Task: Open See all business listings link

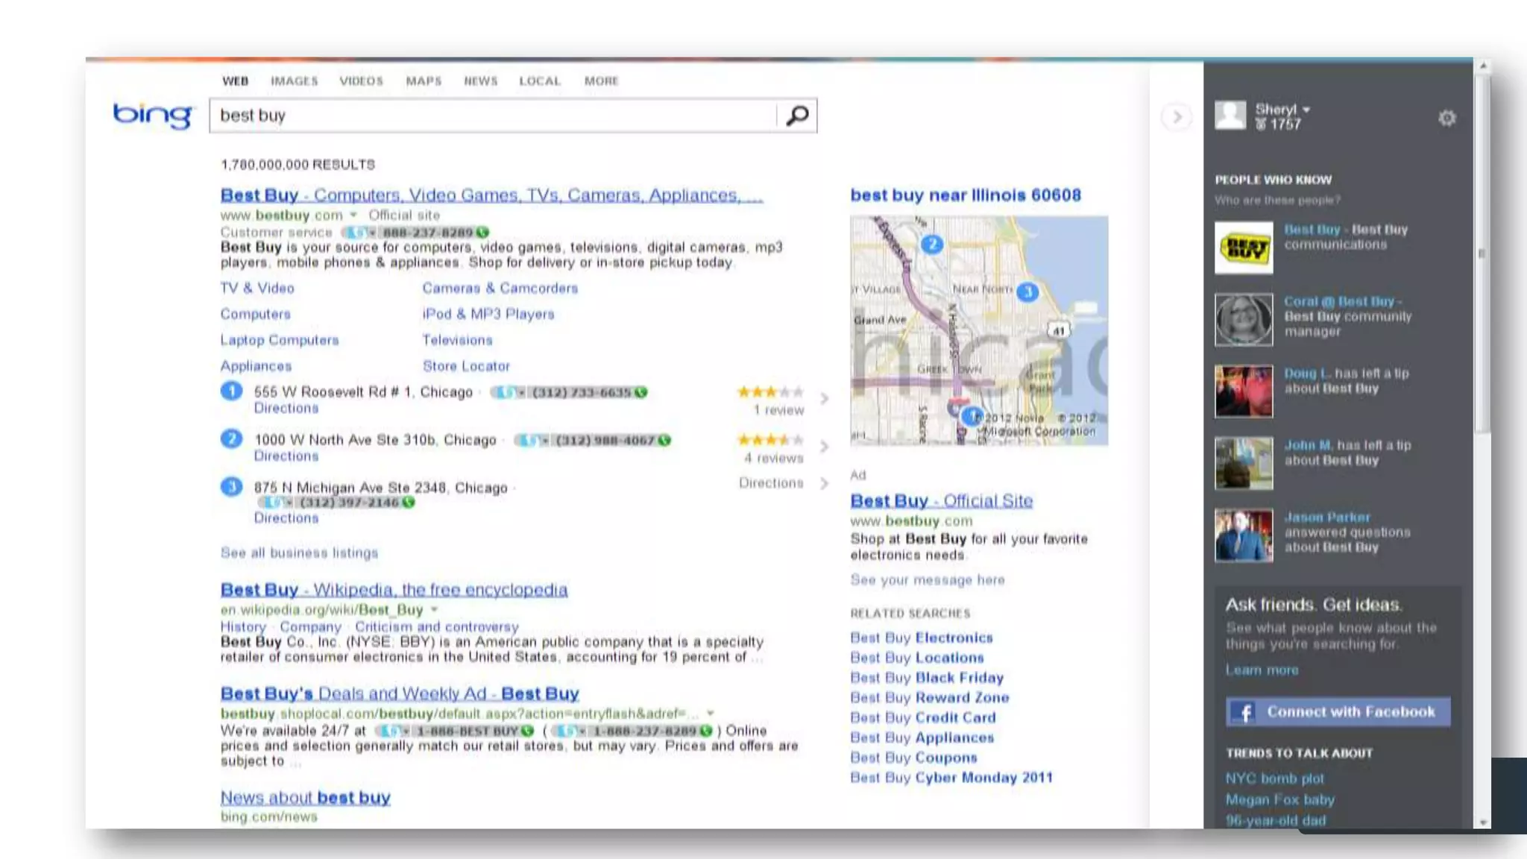Action: point(299,553)
